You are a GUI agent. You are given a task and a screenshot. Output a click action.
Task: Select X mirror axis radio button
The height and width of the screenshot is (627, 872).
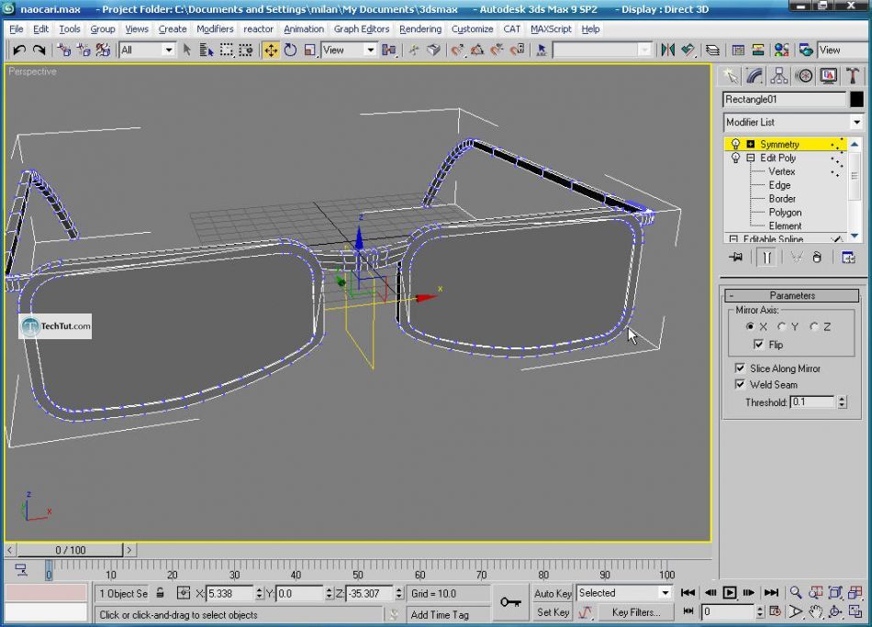pos(750,326)
